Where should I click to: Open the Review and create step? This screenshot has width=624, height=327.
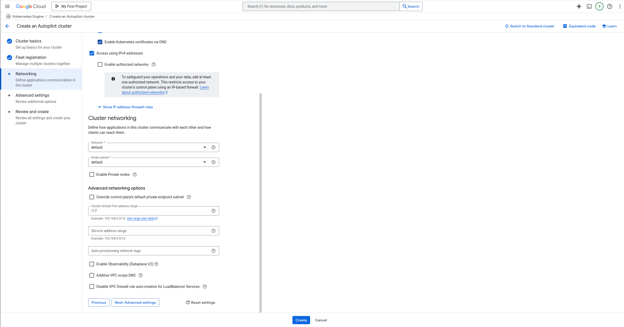click(x=32, y=112)
